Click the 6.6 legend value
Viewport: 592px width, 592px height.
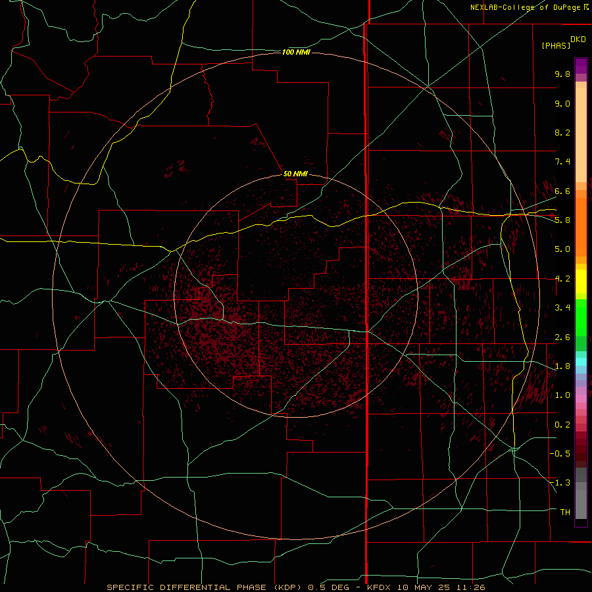[x=562, y=191]
